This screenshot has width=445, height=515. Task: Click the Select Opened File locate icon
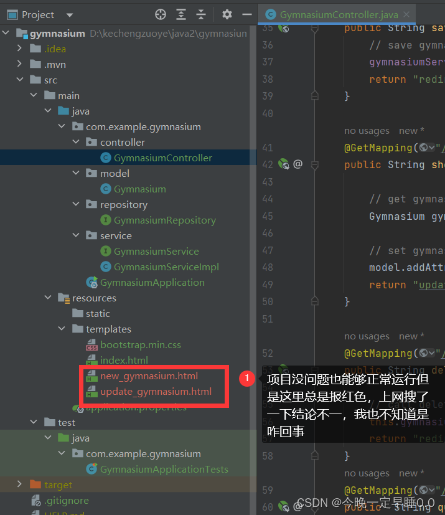(161, 14)
